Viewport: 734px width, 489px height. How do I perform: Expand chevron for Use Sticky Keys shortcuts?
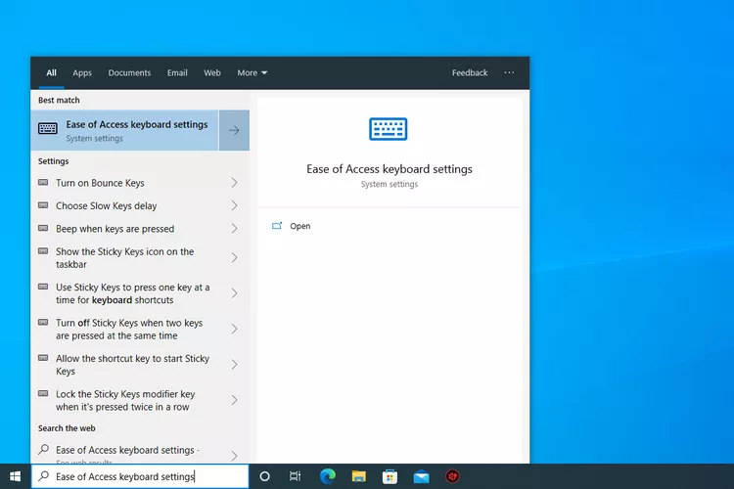pyautogui.click(x=235, y=293)
